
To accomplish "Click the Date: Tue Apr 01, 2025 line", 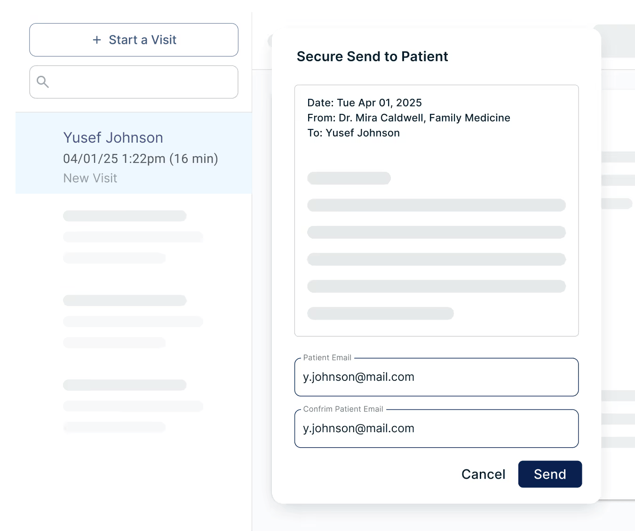I will point(364,103).
